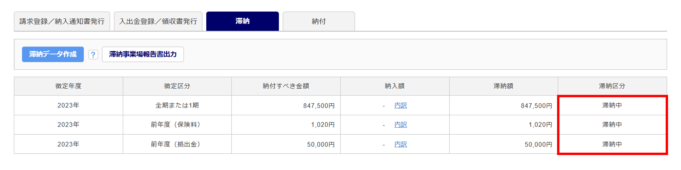The image size is (681, 170).
Task: Go to the 納付 tab
Action: click(x=319, y=21)
